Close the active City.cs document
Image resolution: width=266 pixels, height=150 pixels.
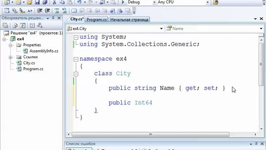coord(261,19)
